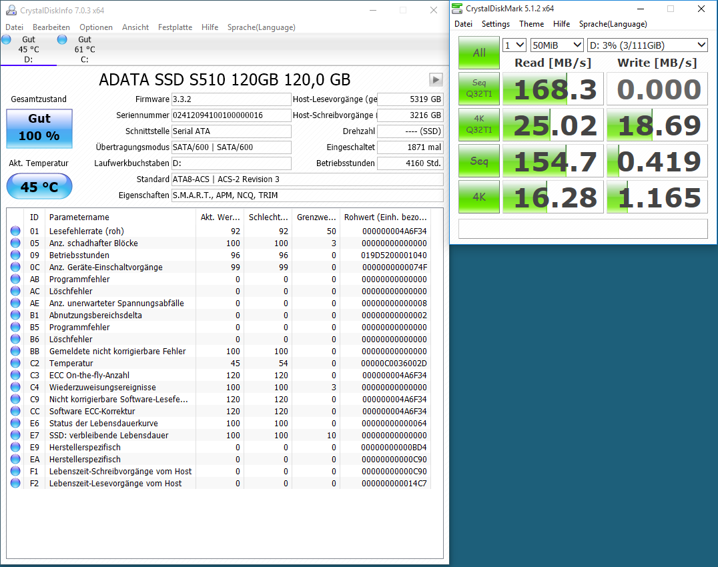Click the Schlecht... column header

(268, 217)
